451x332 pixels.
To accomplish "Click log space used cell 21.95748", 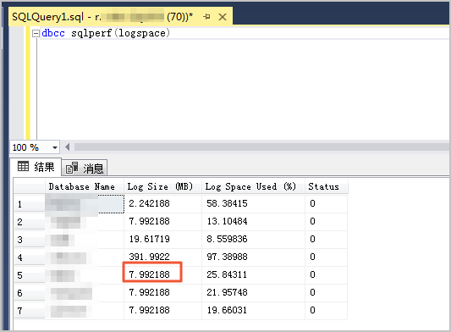I will click(x=253, y=292).
